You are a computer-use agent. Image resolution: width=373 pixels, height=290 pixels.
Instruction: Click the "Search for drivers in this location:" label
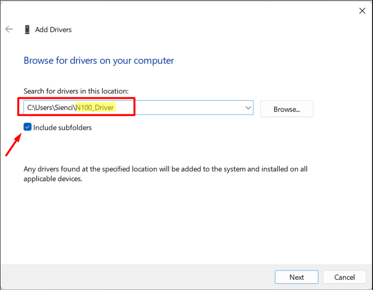tap(76, 91)
